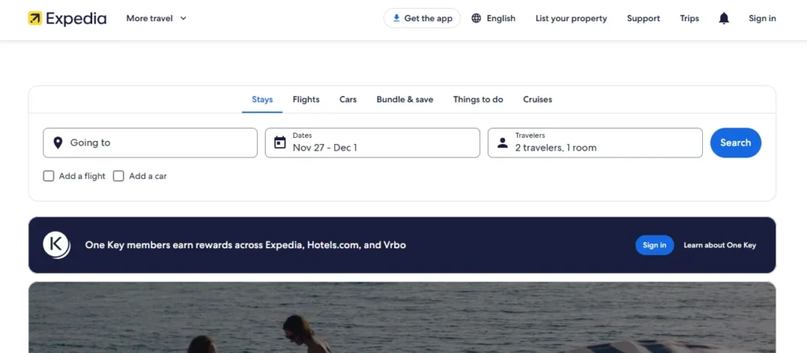This screenshot has width=807, height=353.
Task: Open Learn about One Key link
Action: 720,245
